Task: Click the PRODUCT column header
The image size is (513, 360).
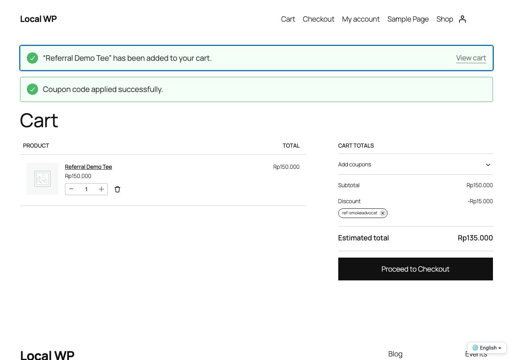Action: click(36, 146)
